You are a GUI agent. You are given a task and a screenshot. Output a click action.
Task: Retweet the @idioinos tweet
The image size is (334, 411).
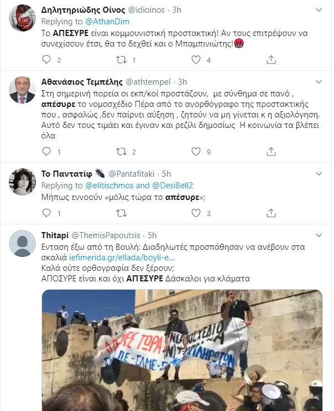pyautogui.click(x=121, y=60)
